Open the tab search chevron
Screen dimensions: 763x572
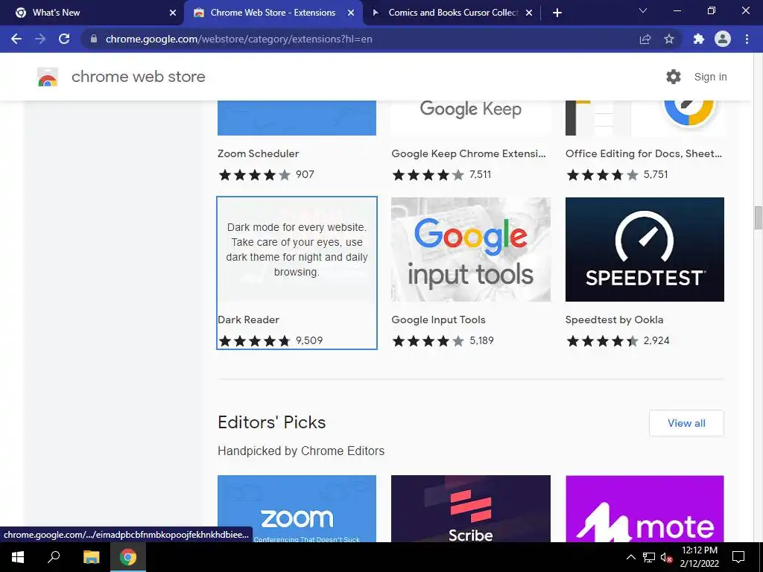click(x=643, y=10)
